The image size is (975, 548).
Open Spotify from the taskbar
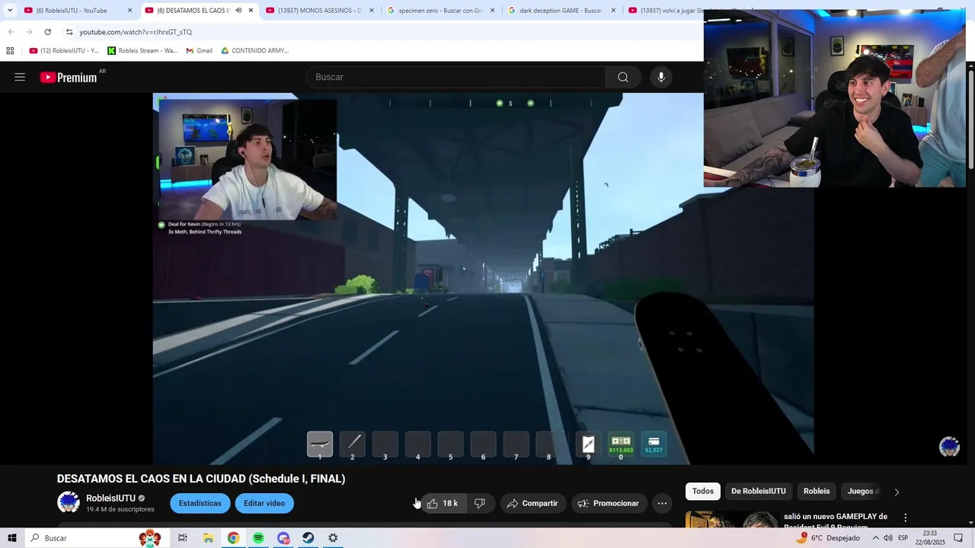click(258, 538)
